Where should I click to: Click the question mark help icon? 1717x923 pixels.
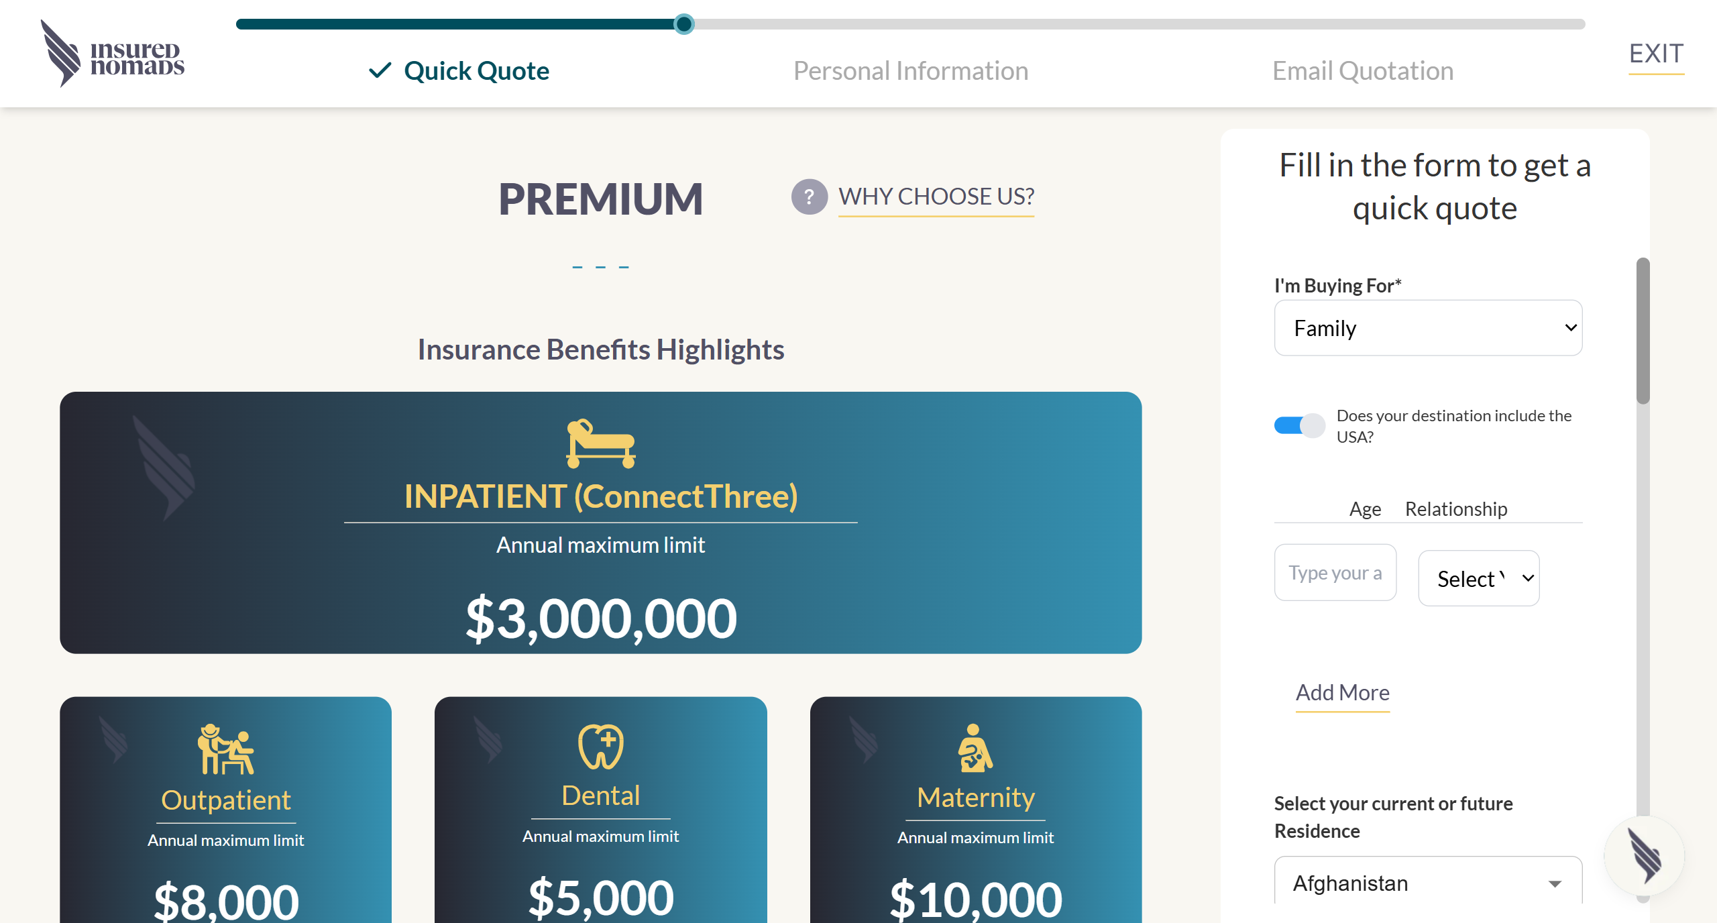809,197
